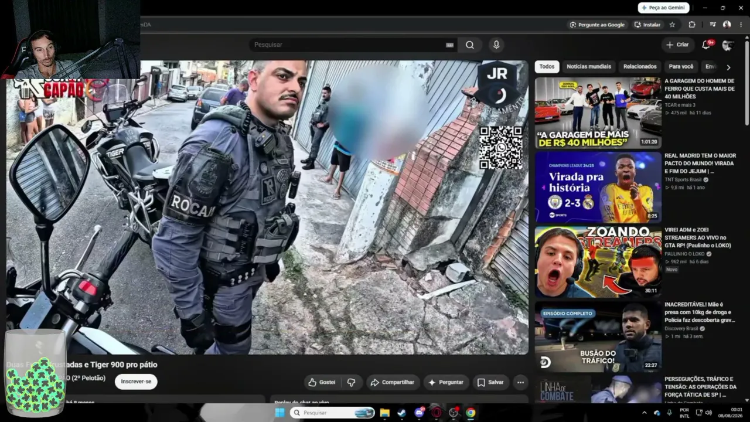750x422 pixels.
Task: Open Opera GX from the taskbar
Action: pyautogui.click(x=436, y=413)
